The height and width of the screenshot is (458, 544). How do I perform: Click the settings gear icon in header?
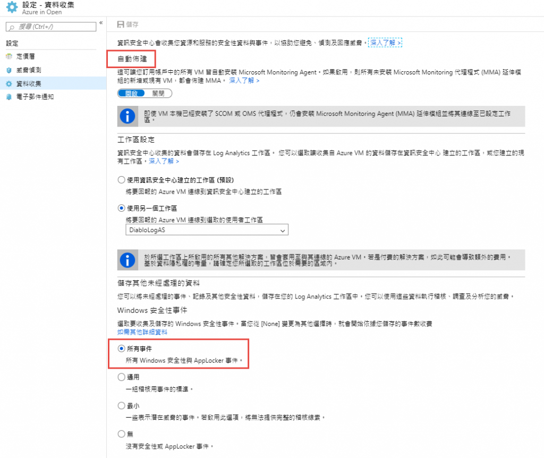click(x=12, y=7)
